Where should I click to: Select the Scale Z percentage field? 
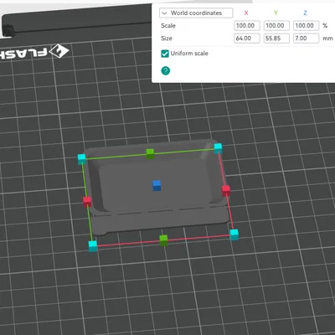coord(306,26)
